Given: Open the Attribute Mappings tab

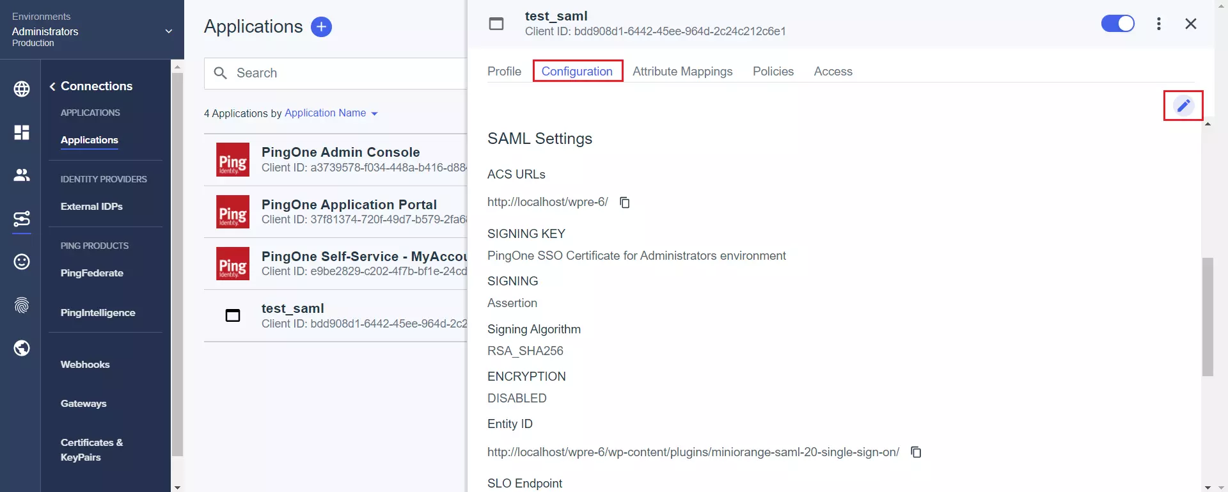Looking at the screenshot, I should (682, 71).
